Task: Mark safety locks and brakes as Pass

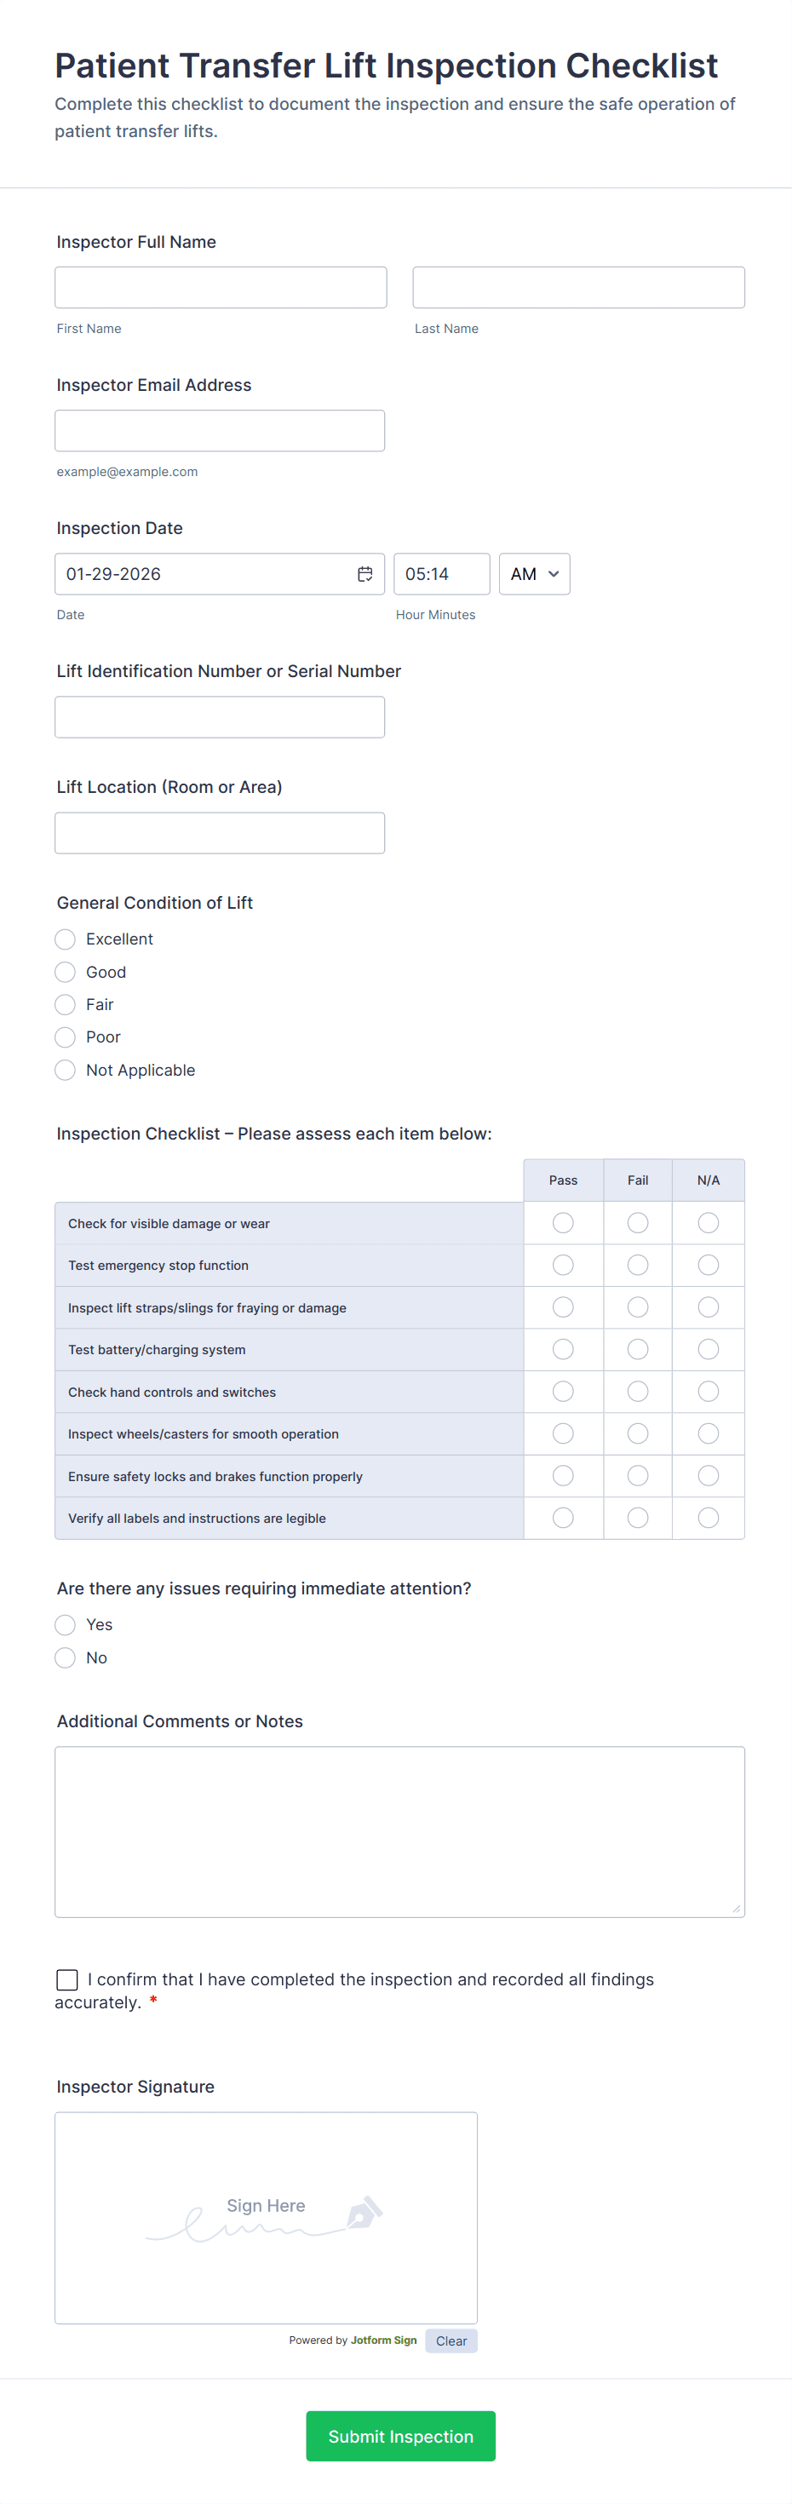Action: tap(563, 1475)
